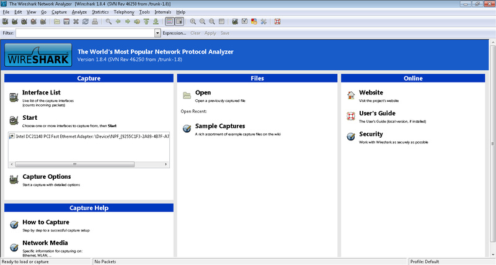The width and height of the screenshot is (496, 265).
Task: Open Interface List on welcome page
Action: 41,92
